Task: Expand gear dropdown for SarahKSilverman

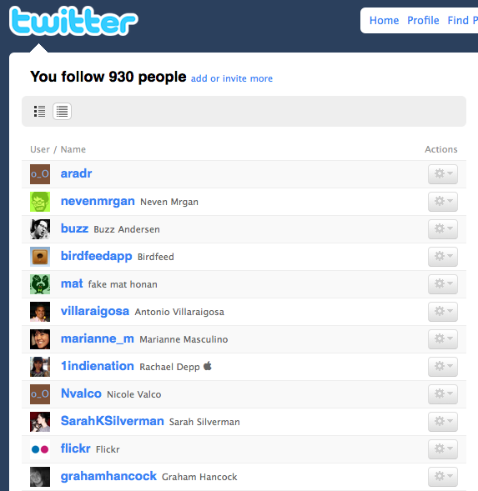Action: click(443, 422)
